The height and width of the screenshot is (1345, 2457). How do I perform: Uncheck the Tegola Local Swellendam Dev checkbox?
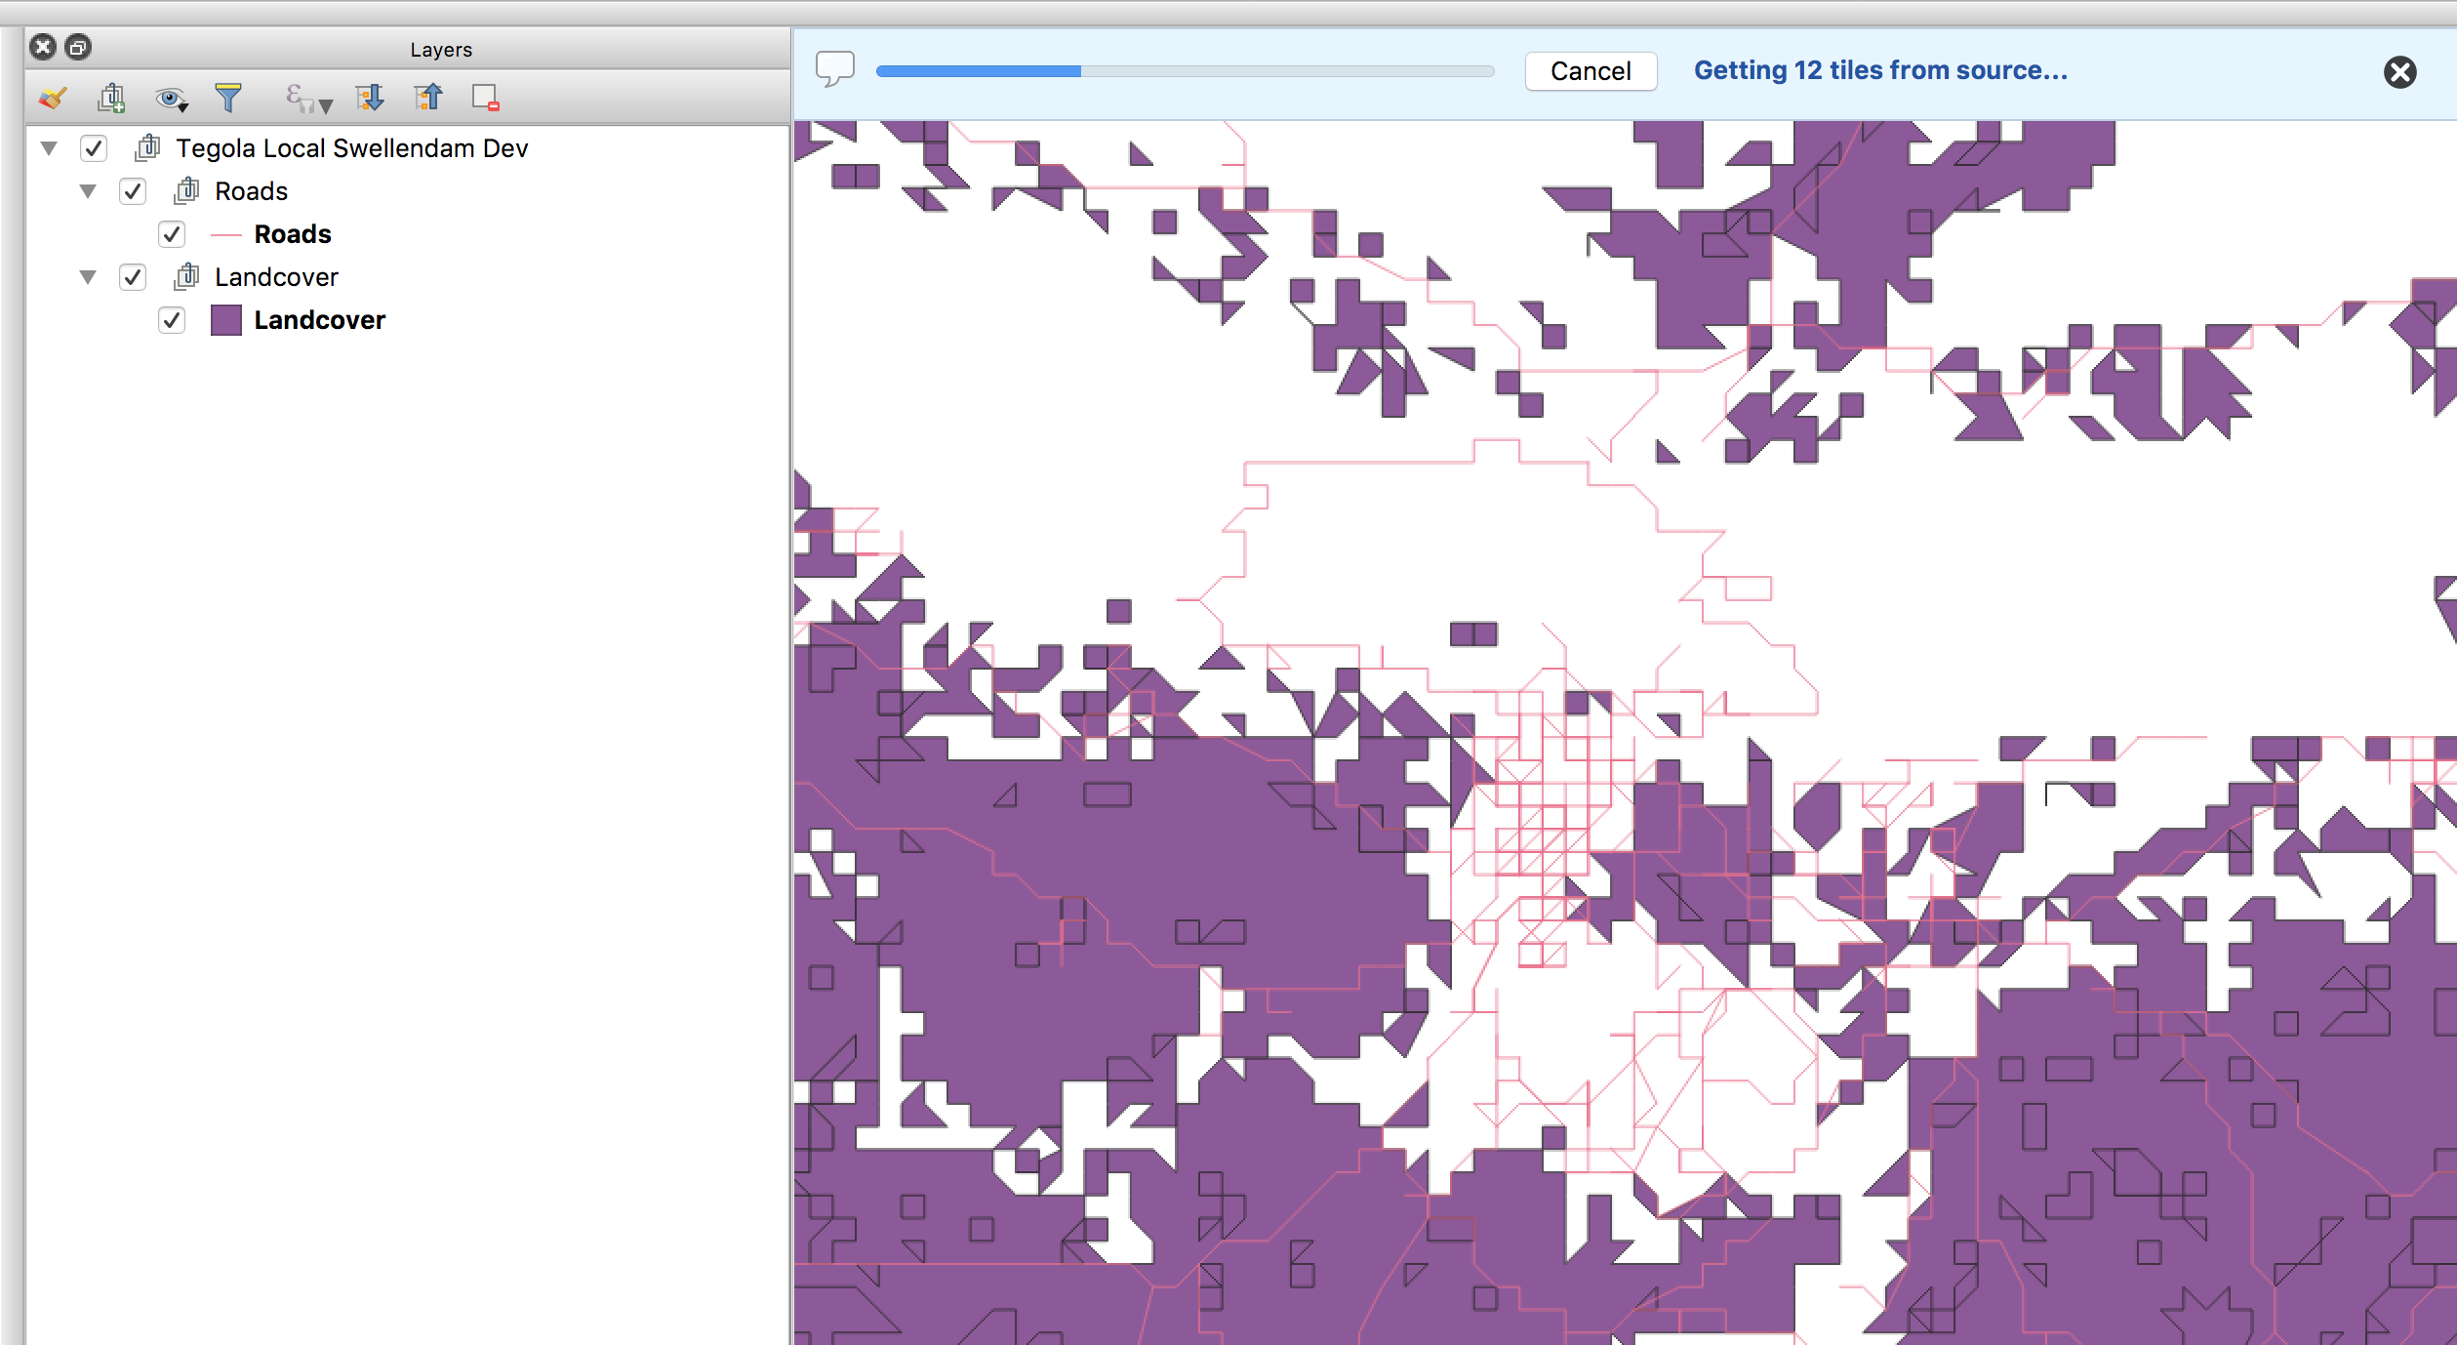point(94,148)
